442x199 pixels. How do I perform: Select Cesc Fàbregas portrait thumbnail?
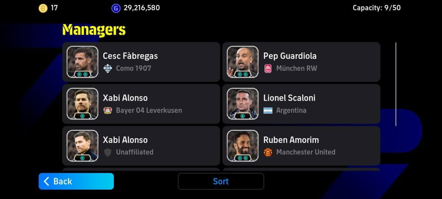[x=83, y=62]
